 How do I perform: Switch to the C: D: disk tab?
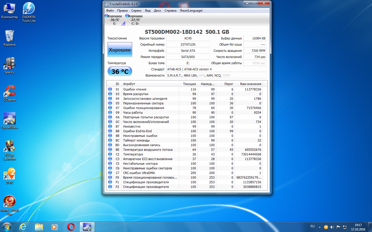point(135,20)
